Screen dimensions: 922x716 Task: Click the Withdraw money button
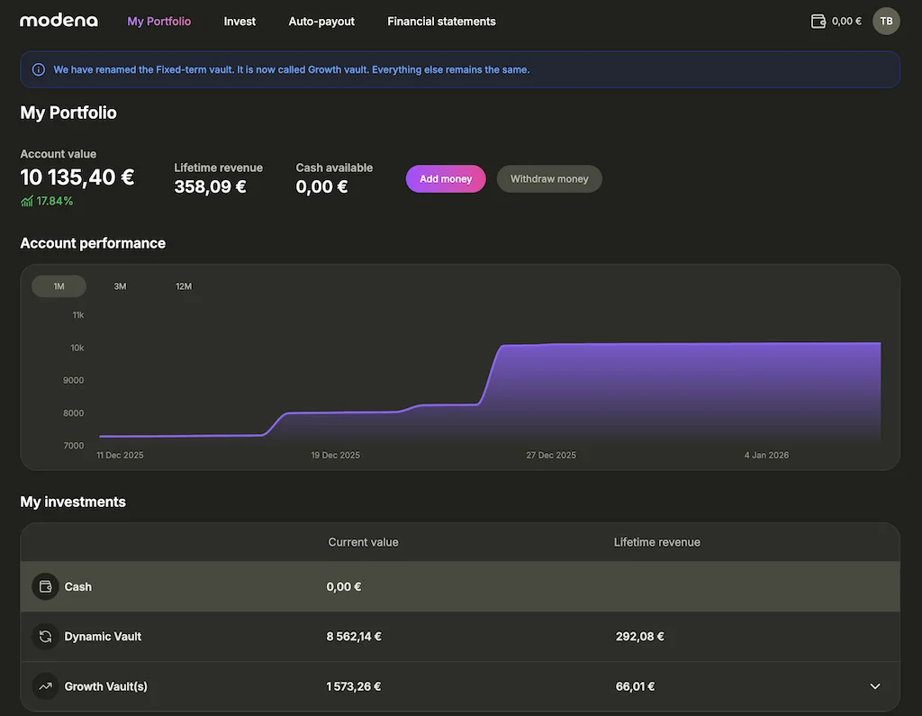tap(549, 178)
